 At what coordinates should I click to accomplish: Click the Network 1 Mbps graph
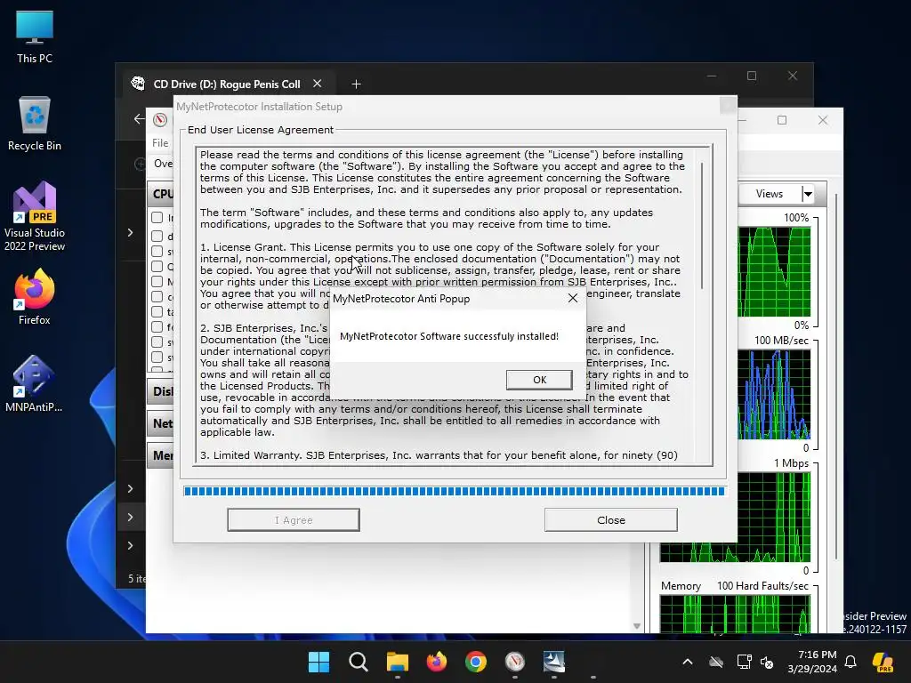[735, 517]
